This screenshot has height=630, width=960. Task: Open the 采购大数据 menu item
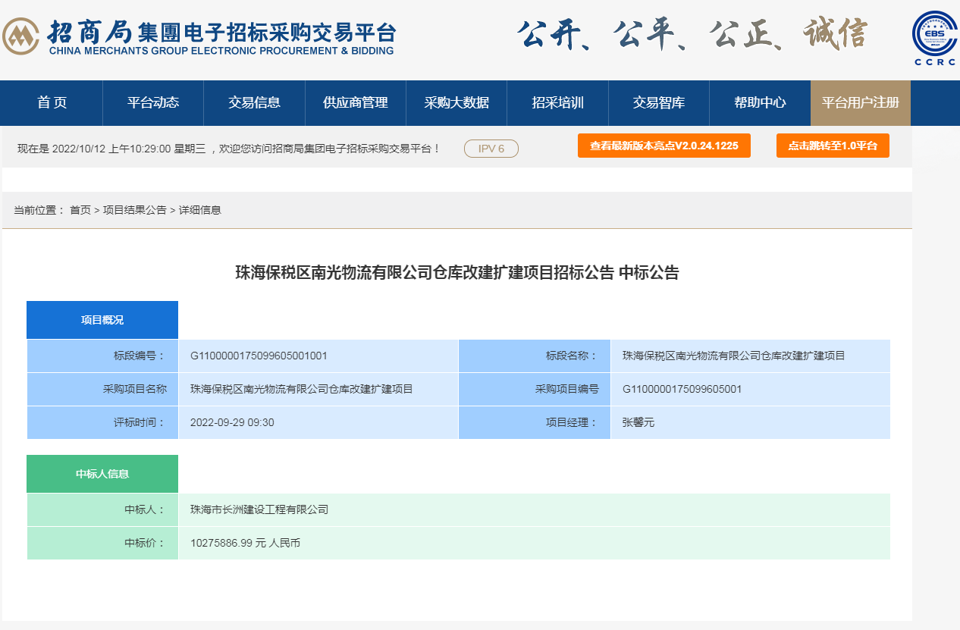[456, 103]
